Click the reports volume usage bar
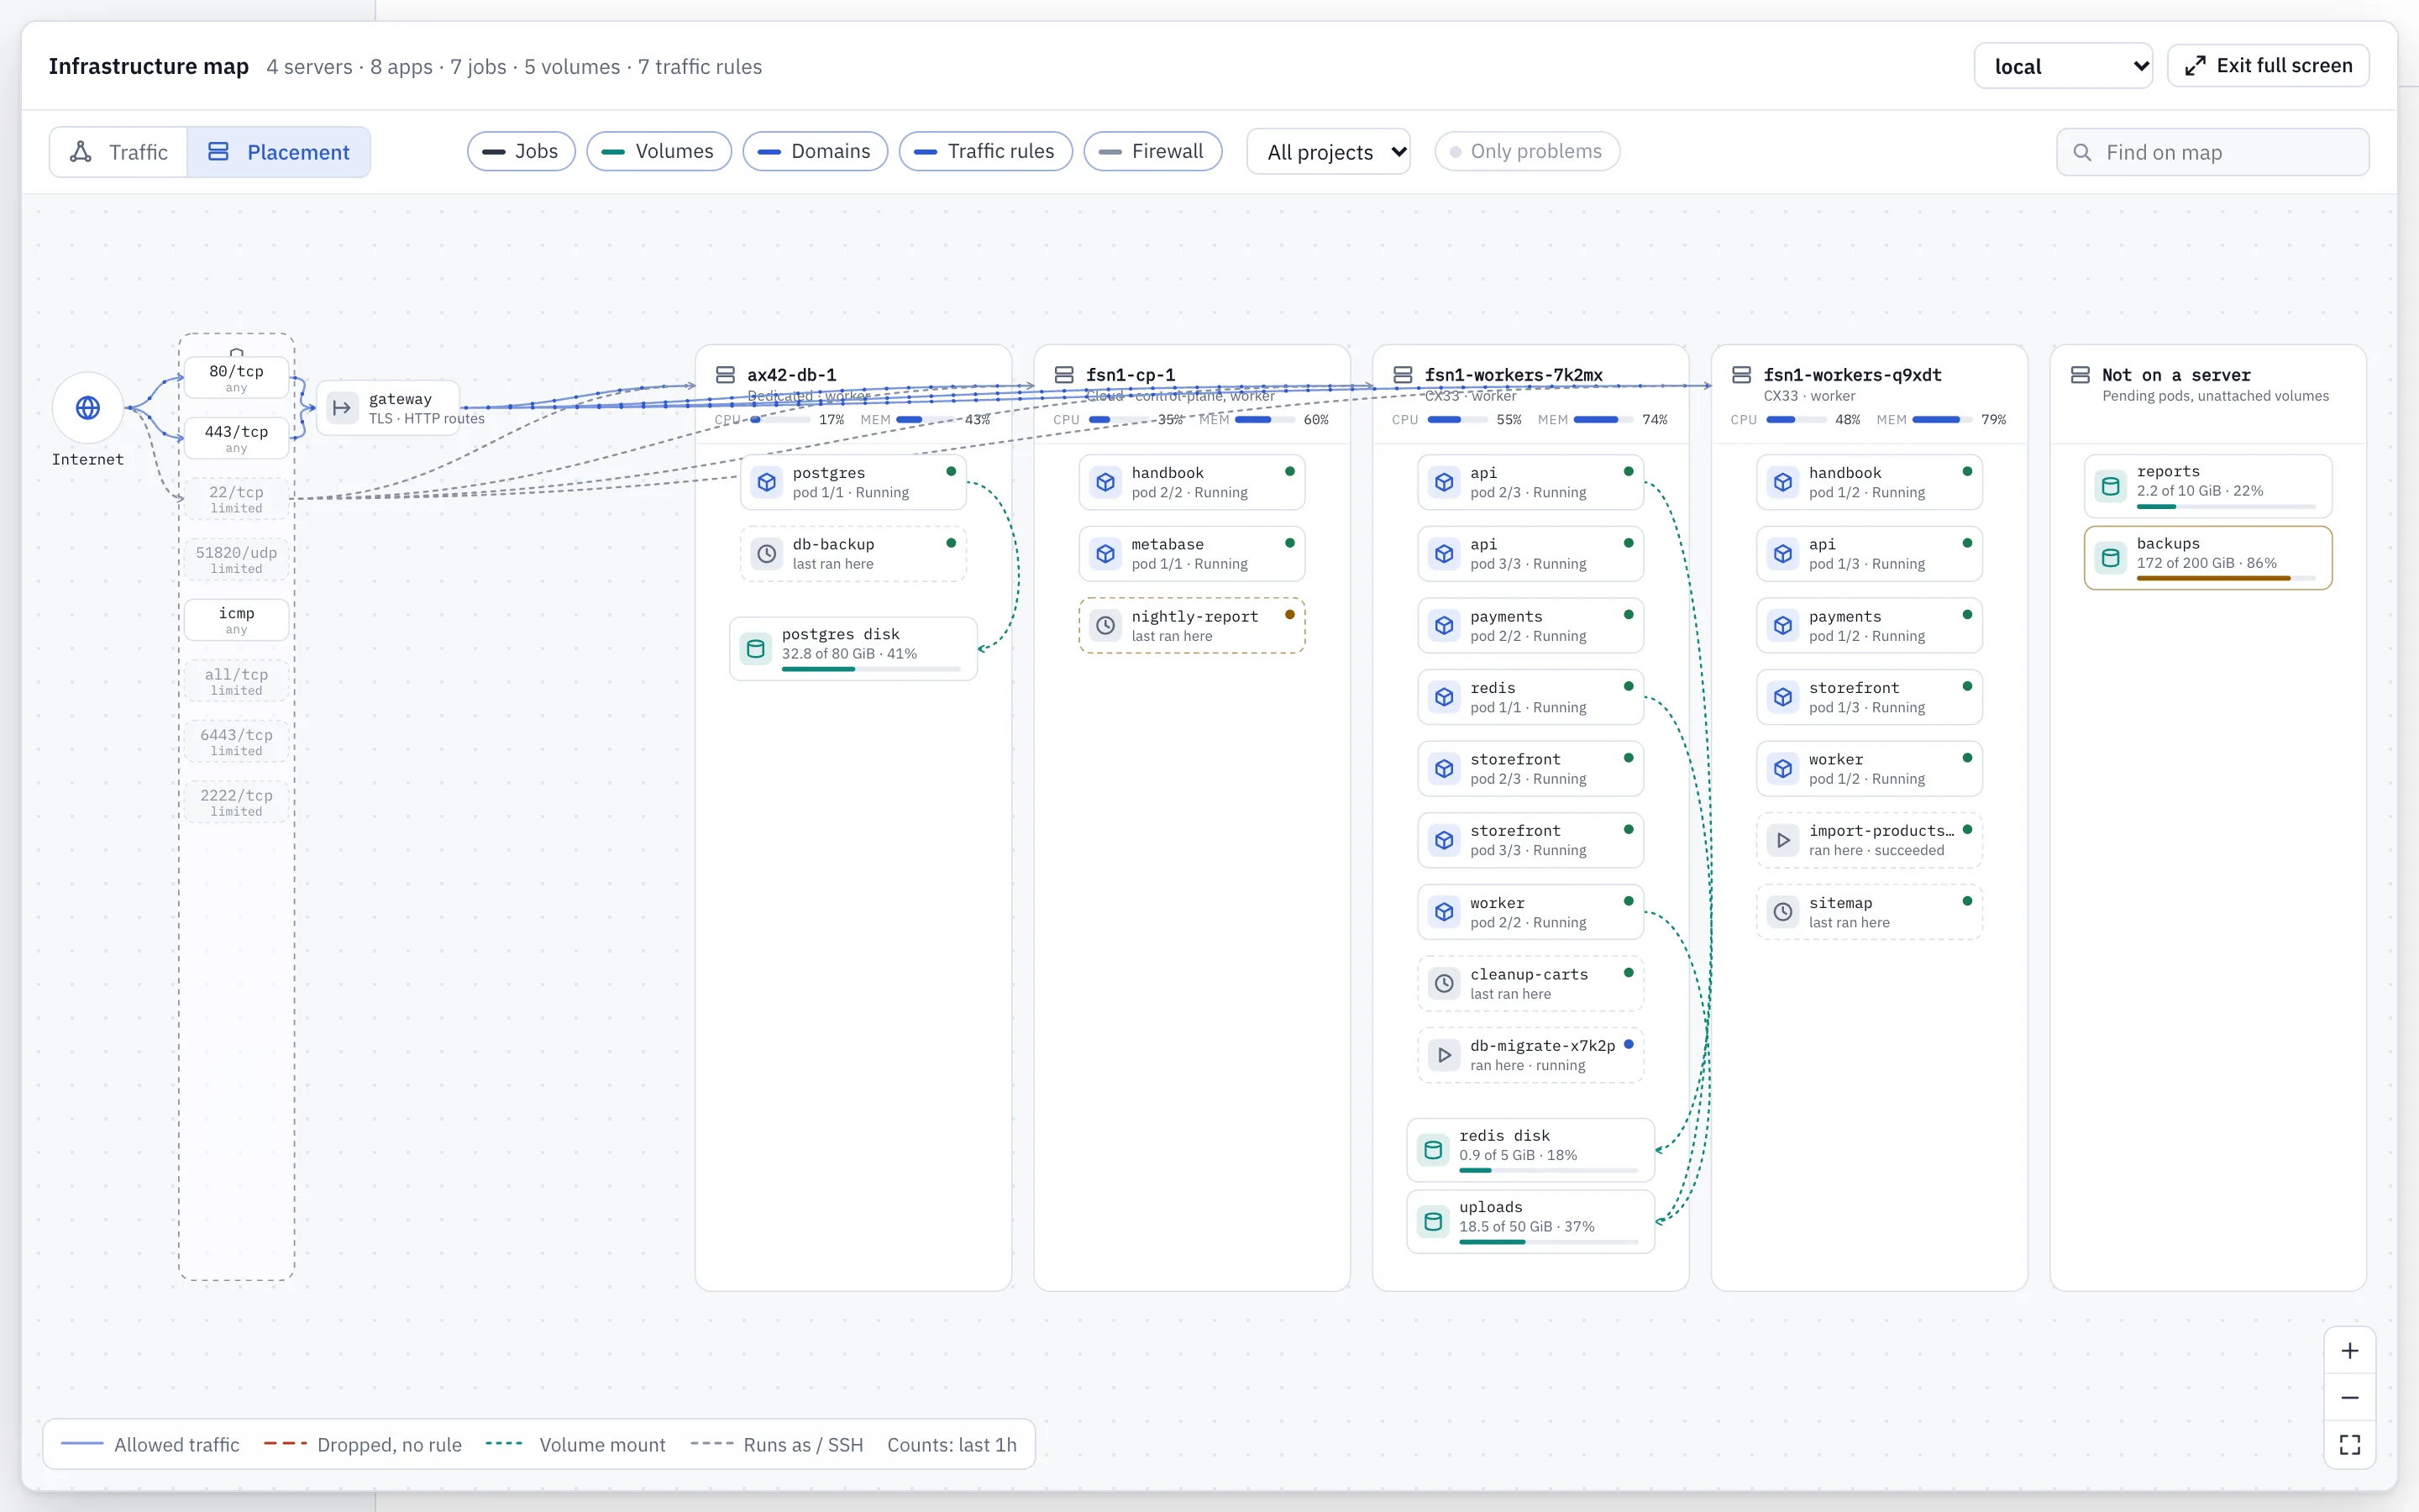2419x1512 pixels. click(x=2226, y=507)
